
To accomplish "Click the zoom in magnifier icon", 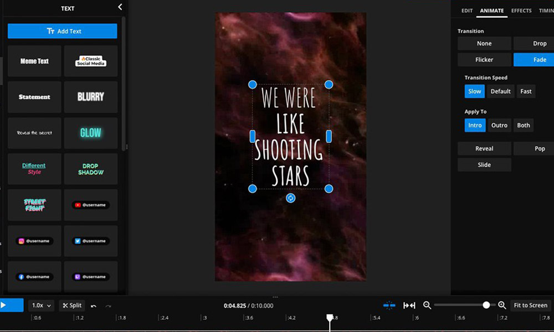I will [x=502, y=305].
